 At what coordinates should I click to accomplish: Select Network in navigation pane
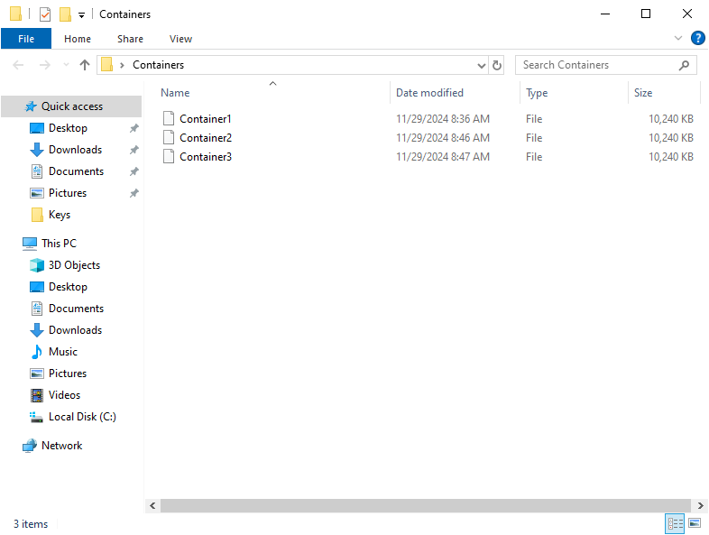pos(61,446)
